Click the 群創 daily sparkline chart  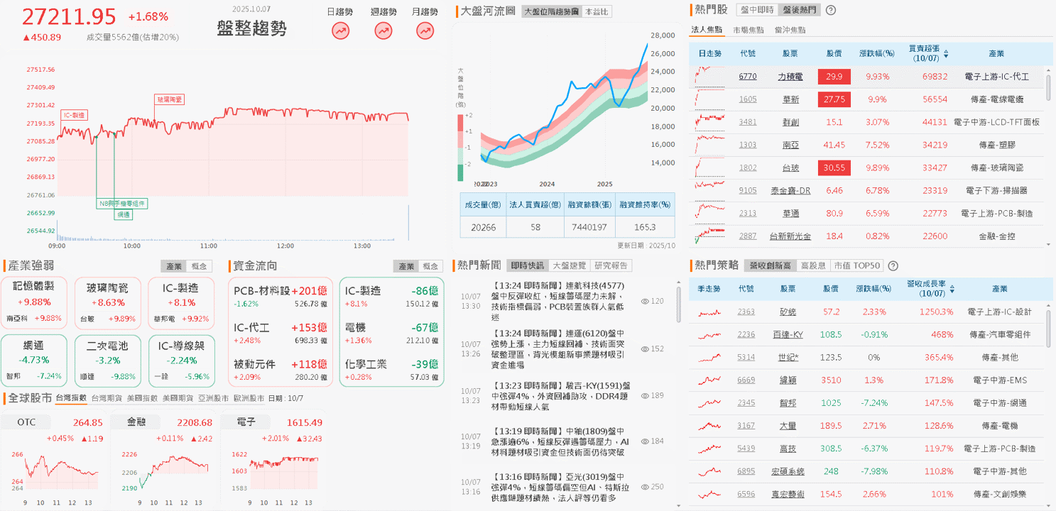(x=710, y=121)
